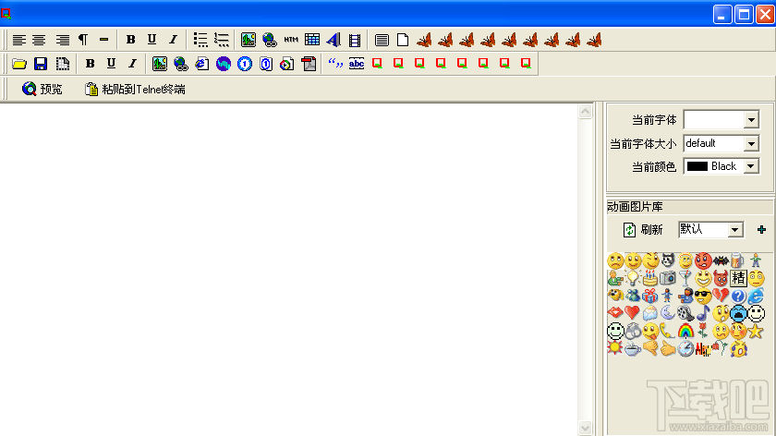Click the HTM code icon

(x=291, y=40)
